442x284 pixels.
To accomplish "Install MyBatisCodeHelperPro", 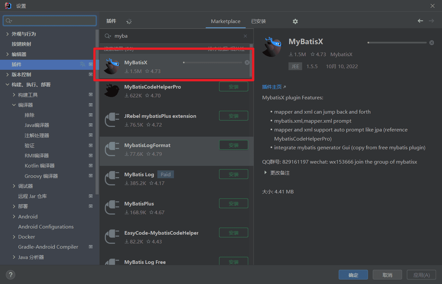I will tap(234, 87).
